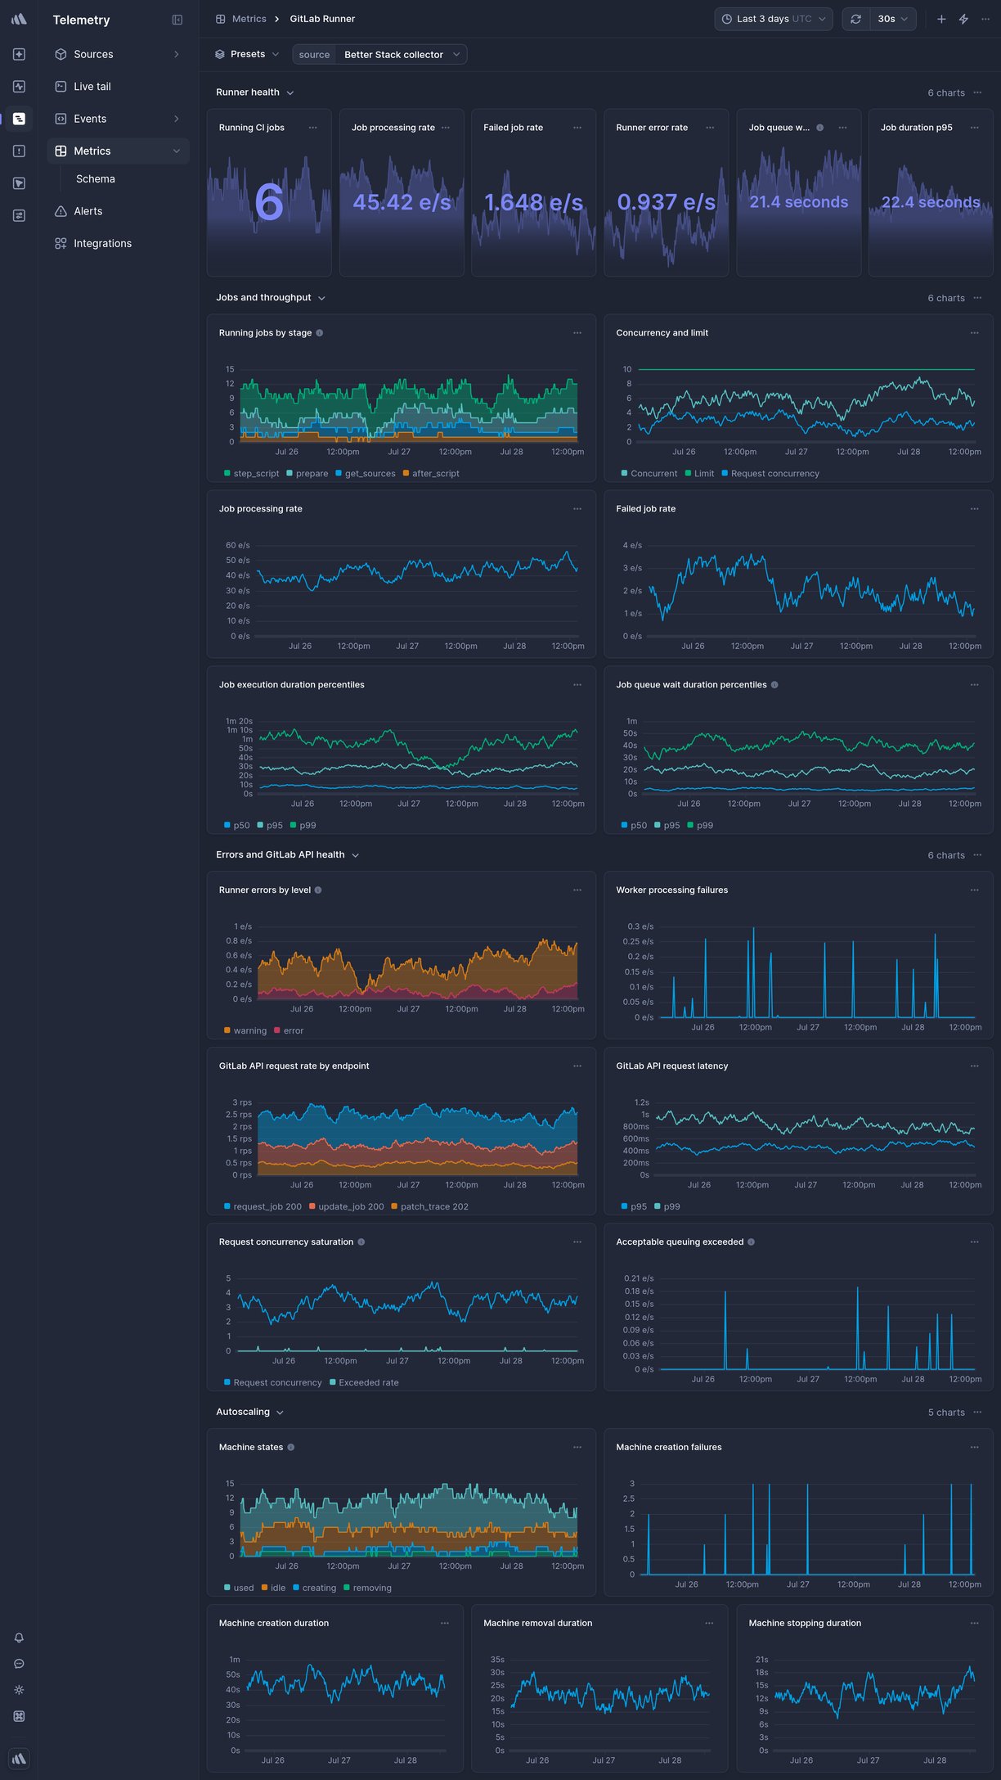Click the chat bubble icon in left rail
The height and width of the screenshot is (1780, 1001).
click(19, 1664)
